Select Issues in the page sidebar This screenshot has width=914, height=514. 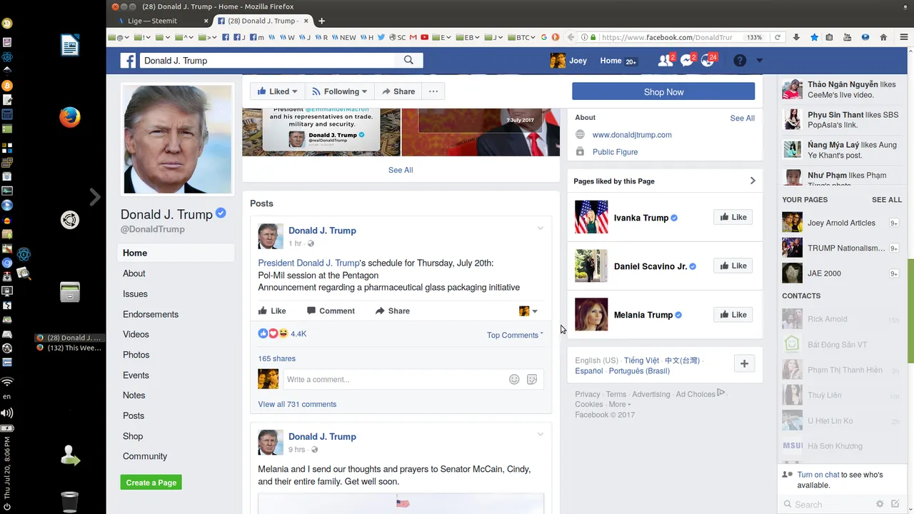[135, 293]
